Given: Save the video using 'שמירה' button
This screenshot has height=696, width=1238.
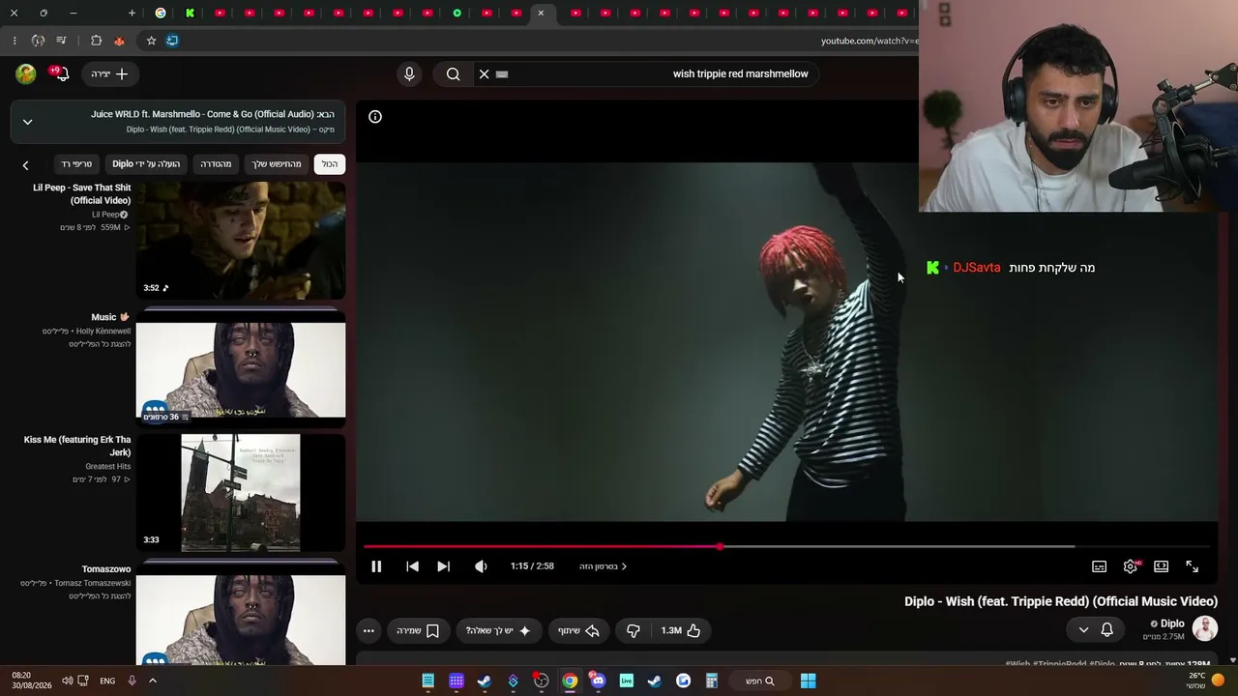Looking at the screenshot, I should click(x=418, y=630).
